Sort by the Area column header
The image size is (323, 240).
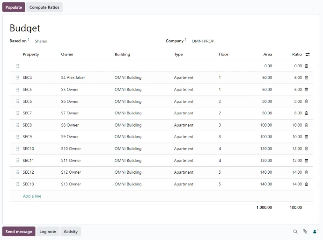click(x=267, y=55)
